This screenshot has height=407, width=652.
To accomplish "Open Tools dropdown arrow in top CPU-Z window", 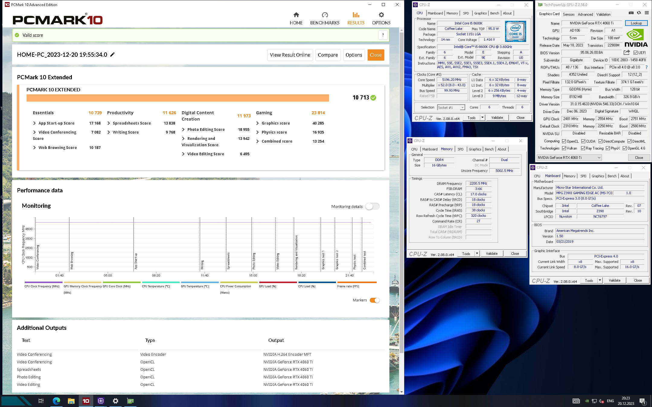I will tap(482, 118).
